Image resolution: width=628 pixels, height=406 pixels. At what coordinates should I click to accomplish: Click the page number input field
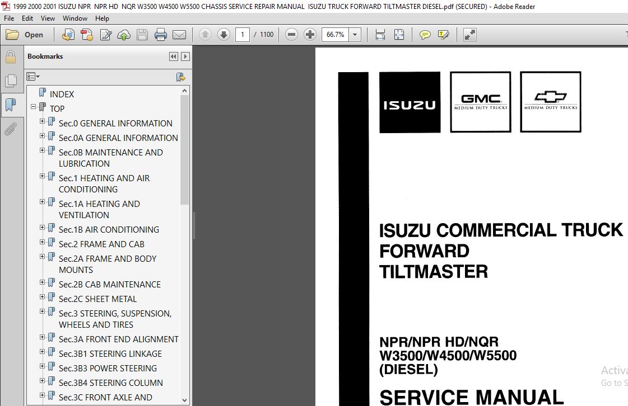[243, 35]
